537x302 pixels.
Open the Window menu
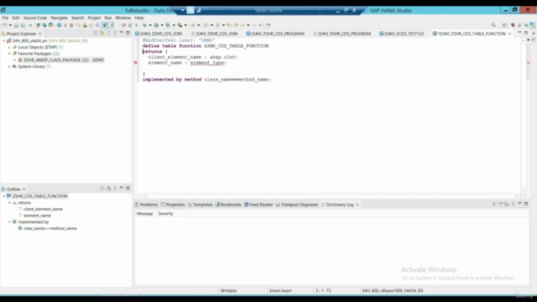123,18
